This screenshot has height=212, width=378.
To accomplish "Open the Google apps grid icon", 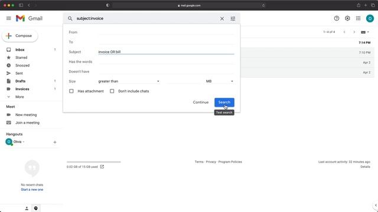I will pyautogui.click(x=359, y=18).
